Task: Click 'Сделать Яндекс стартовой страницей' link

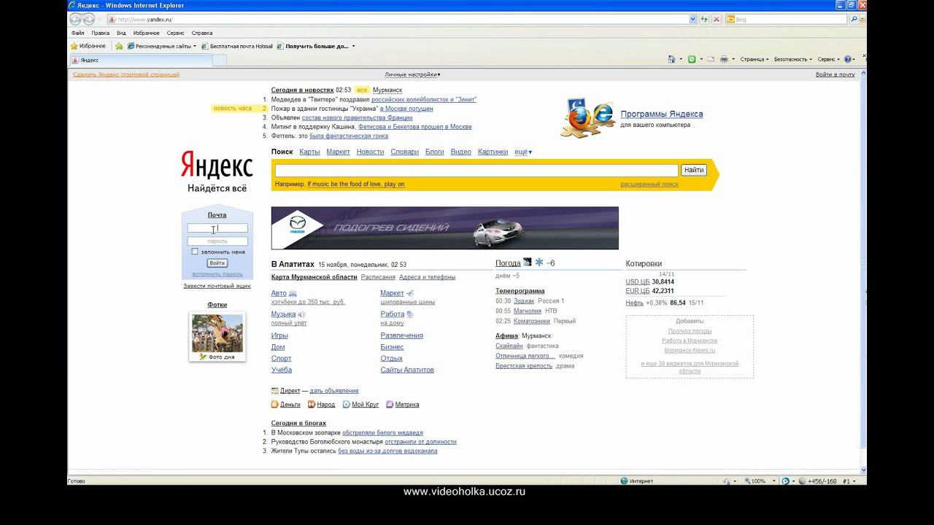Action: [x=126, y=74]
